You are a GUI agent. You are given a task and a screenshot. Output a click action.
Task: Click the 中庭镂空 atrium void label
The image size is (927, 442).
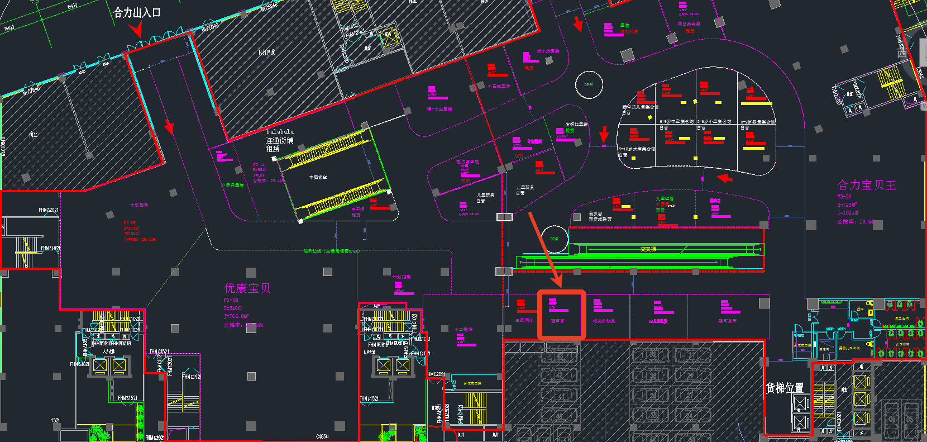[x=318, y=177]
